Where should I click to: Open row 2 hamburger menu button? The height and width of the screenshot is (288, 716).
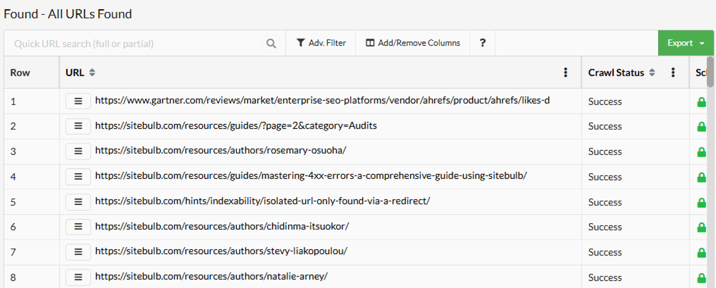click(x=78, y=126)
